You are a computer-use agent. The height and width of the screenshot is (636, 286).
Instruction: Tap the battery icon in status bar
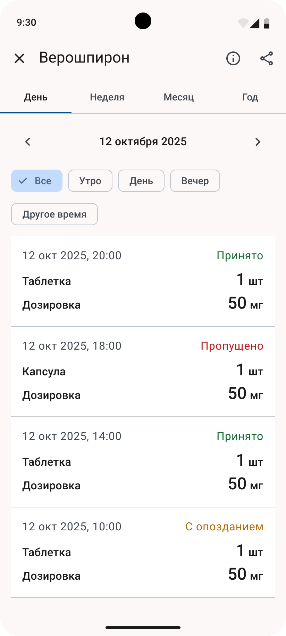(267, 23)
